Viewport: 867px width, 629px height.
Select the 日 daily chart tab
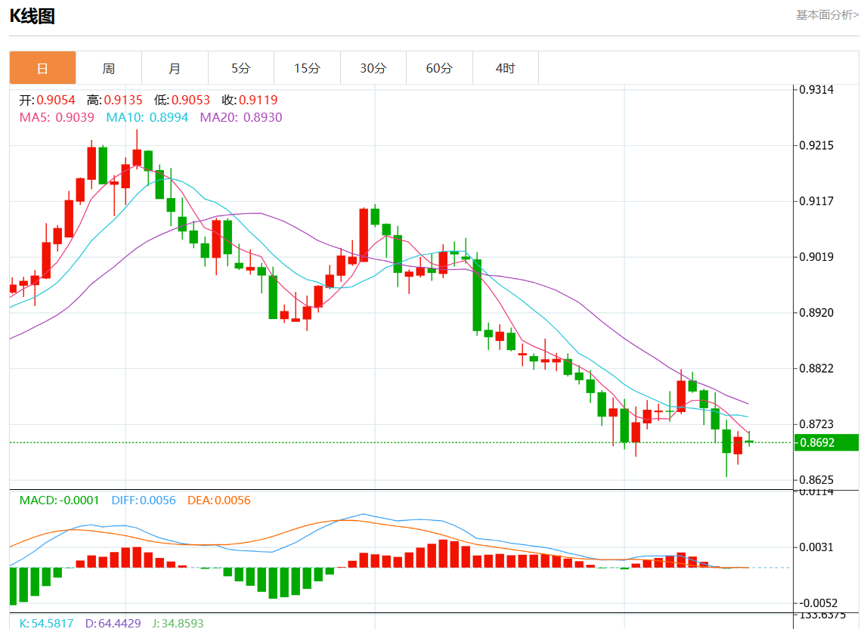(x=42, y=68)
